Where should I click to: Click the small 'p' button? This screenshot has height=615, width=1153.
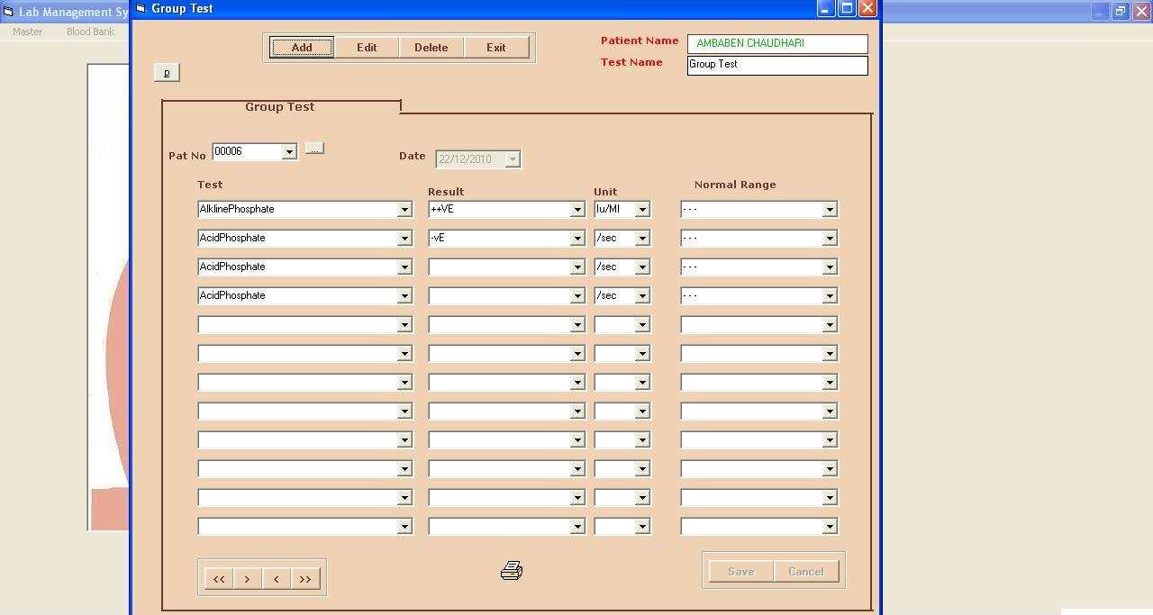pos(167,73)
